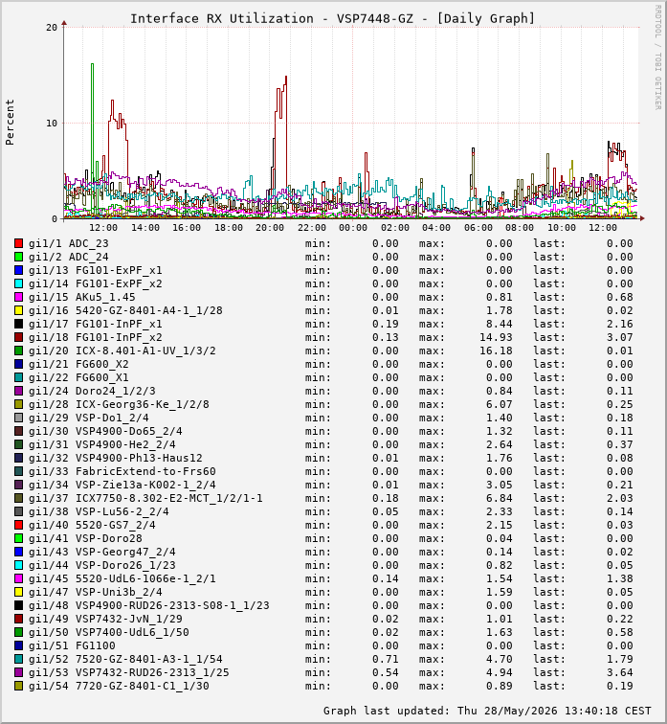Click the green swatch for gi1/2 ADC_24
The width and height of the screenshot is (667, 724).
18,257
